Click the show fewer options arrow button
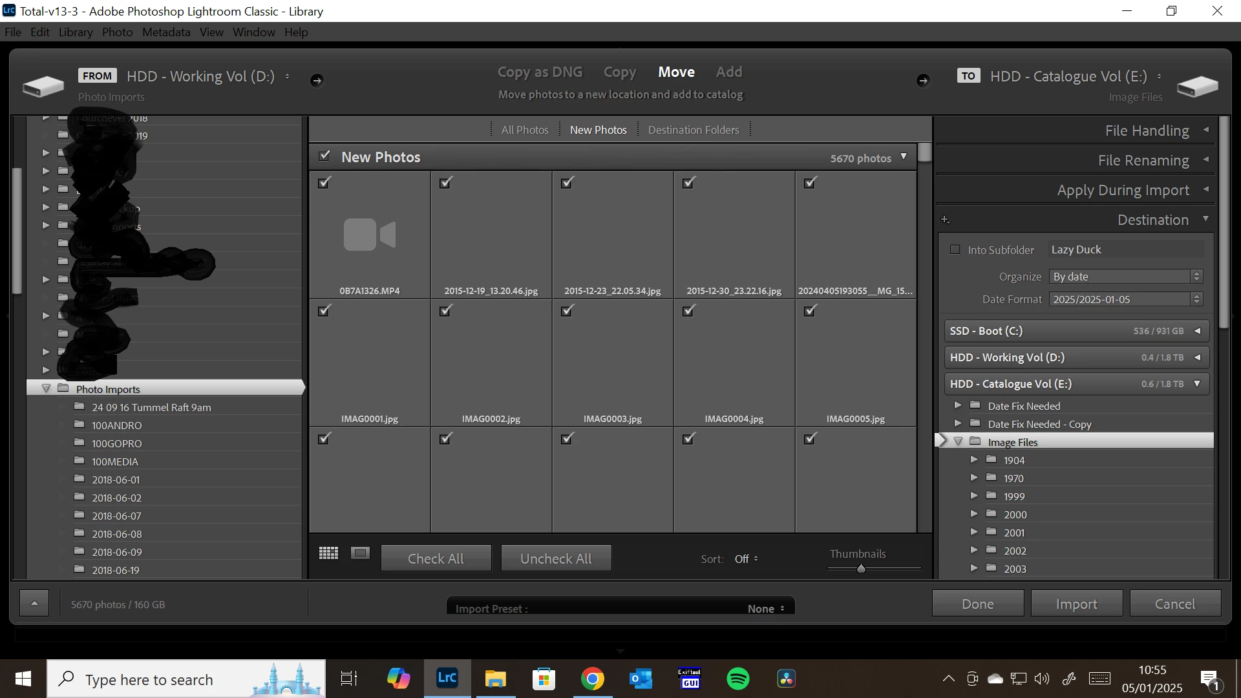Image resolution: width=1241 pixels, height=698 pixels. (34, 604)
